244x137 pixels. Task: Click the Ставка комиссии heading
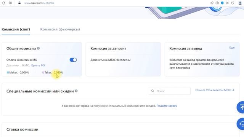pos(22,129)
